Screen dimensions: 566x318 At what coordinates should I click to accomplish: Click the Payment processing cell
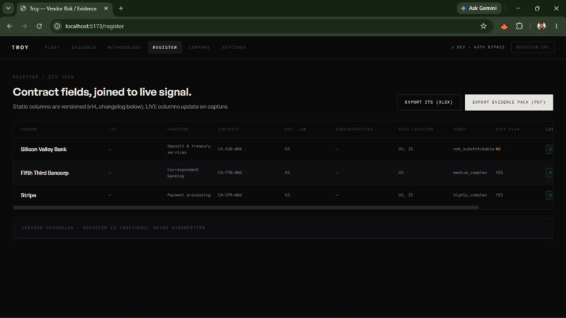[x=189, y=195]
